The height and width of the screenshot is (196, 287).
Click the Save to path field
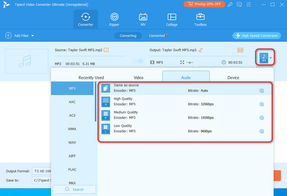[42, 180]
